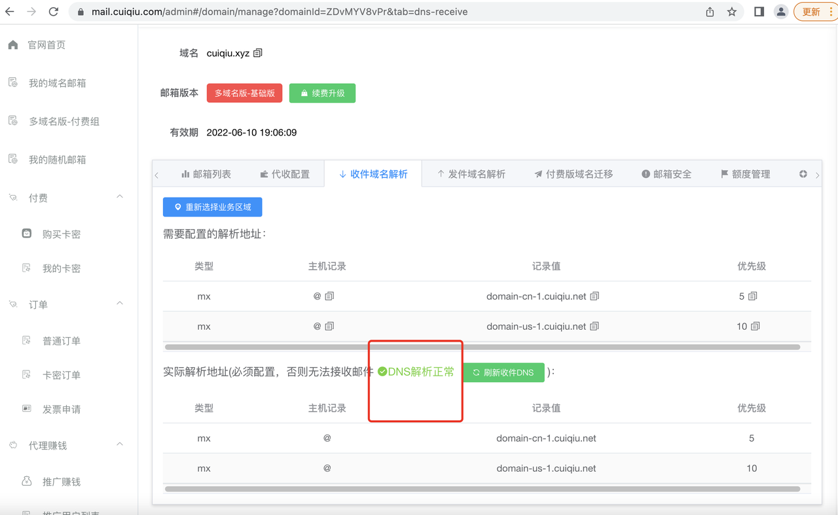
Task: Click the upper table horizontal scrollbar
Action: pyautogui.click(x=483, y=347)
